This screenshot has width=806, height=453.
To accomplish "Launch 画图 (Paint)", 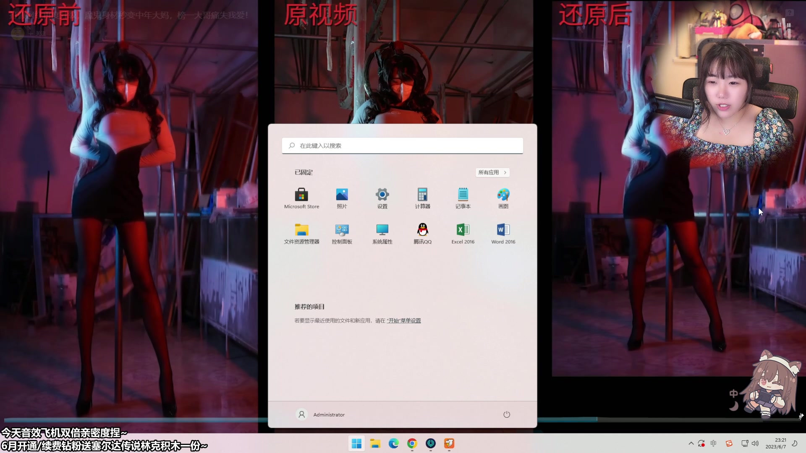I will 503,198.
